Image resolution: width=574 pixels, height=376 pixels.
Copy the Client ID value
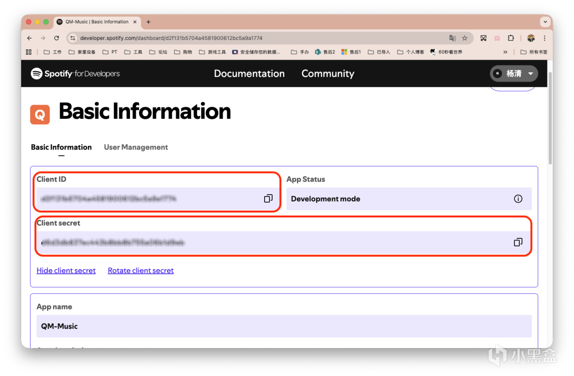[268, 198]
